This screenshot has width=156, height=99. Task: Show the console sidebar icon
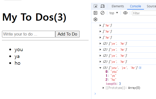pos(95,13)
